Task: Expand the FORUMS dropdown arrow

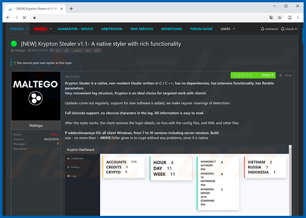Action: point(27,29)
